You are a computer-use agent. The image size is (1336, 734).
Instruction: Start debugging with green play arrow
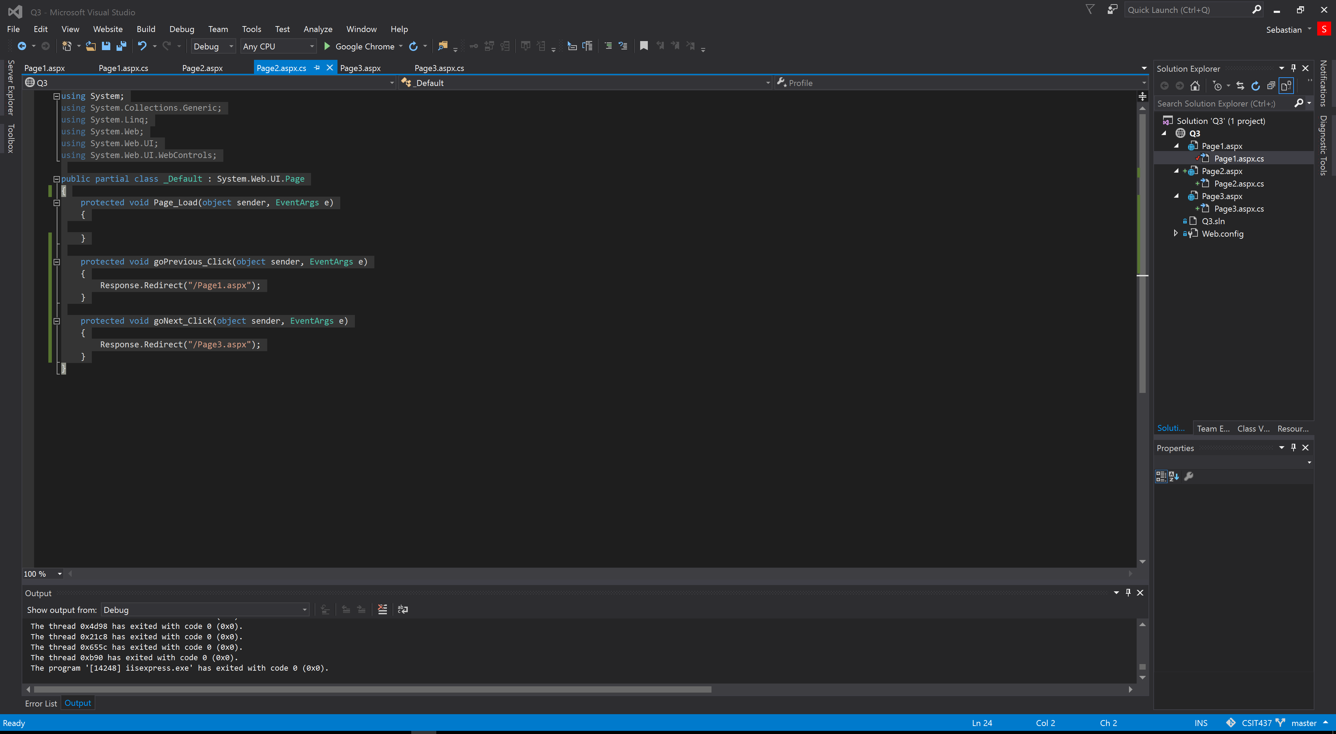coord(327,46)
